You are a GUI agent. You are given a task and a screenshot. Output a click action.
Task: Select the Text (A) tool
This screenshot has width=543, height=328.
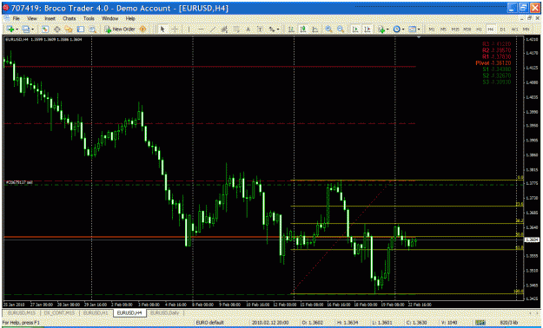click(248, 30)
